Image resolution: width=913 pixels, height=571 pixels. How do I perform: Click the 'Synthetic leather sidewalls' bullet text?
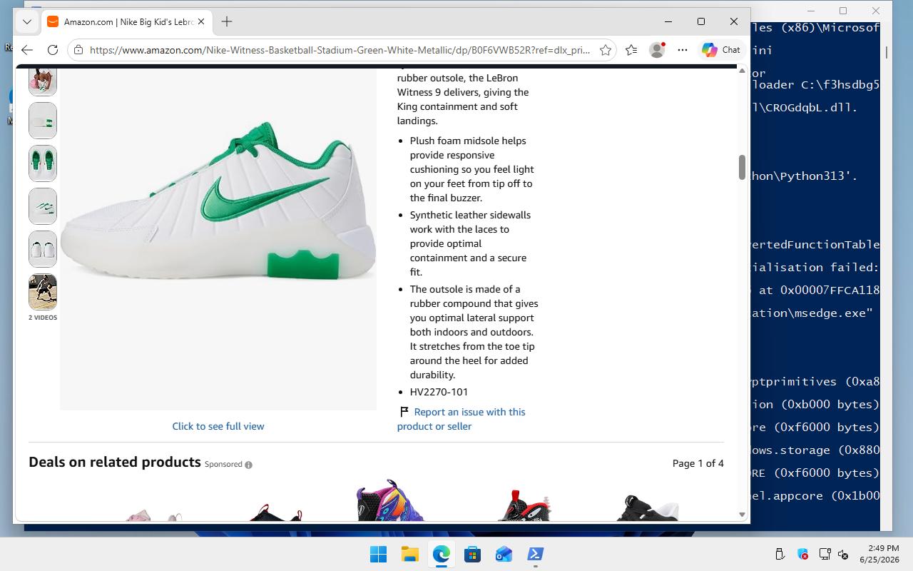tap(471, 243)
